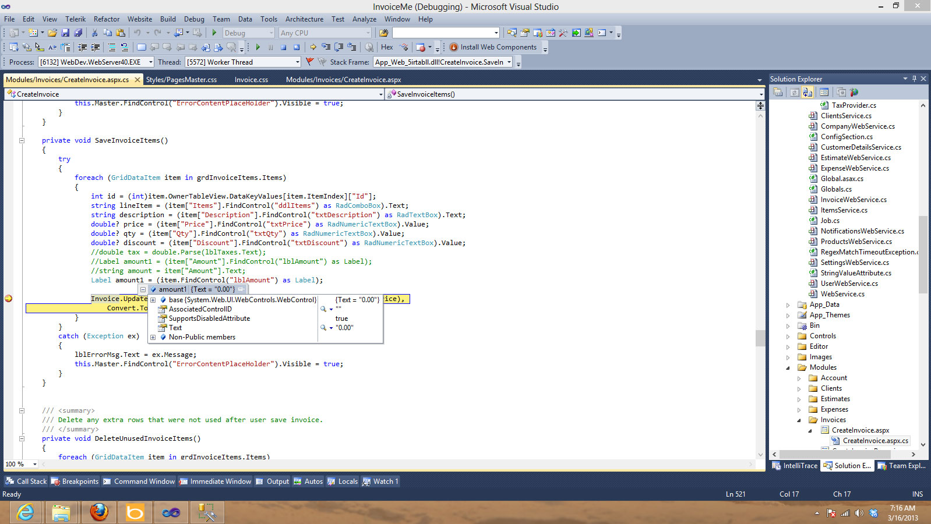Click the Install Web Components button

click(493, 47)
